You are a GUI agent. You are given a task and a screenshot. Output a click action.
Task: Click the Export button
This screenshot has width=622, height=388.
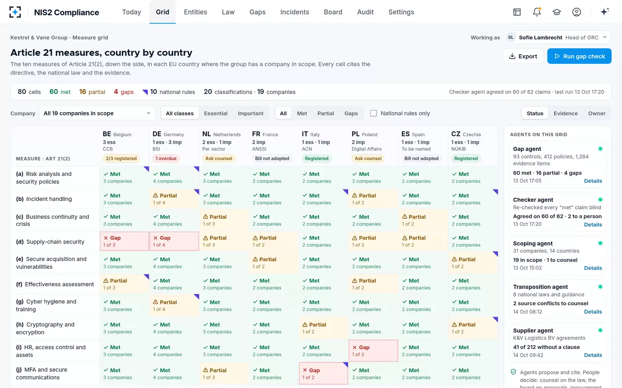click(x=523, y=56)
